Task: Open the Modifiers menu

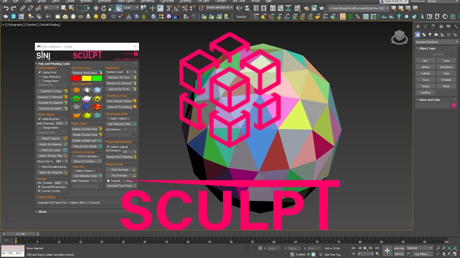Action: click(x=86, y=1)
